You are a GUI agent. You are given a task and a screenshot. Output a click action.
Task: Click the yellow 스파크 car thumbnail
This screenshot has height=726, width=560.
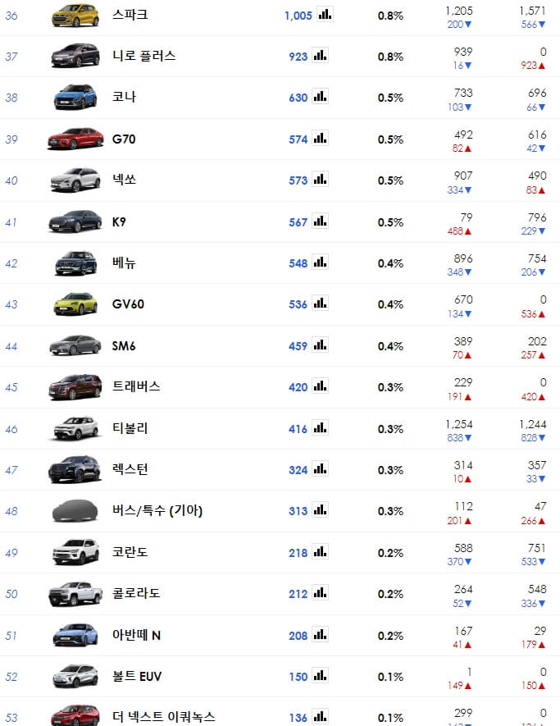[75, 16]
